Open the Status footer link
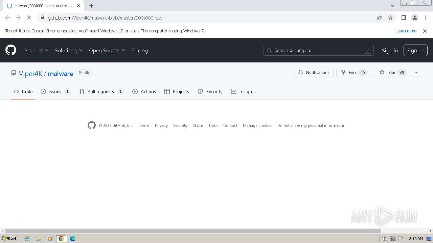This screenshot has height=243, width=433. pos(198,126)
